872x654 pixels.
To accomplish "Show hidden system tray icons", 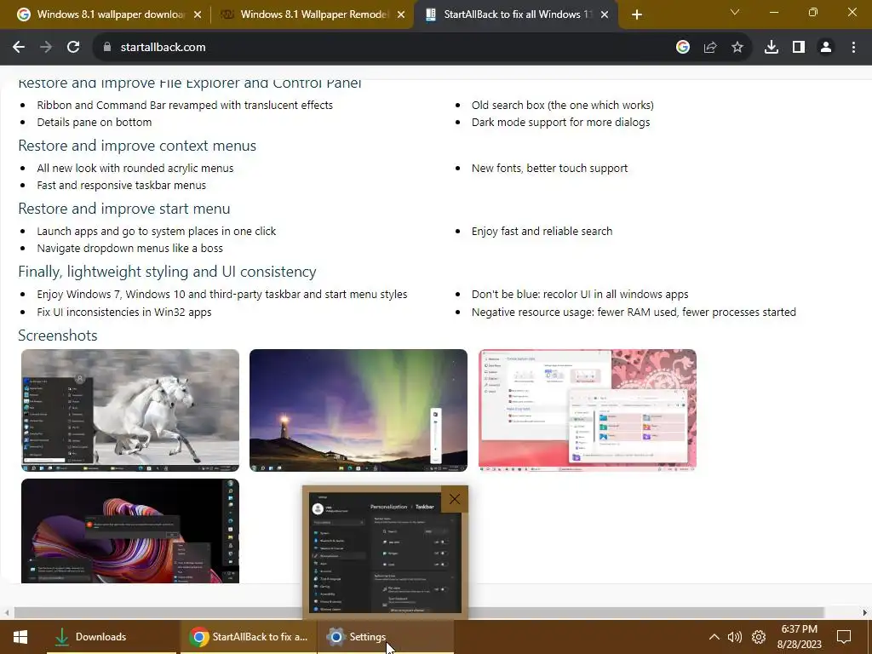I will click(x=714, y=637).
